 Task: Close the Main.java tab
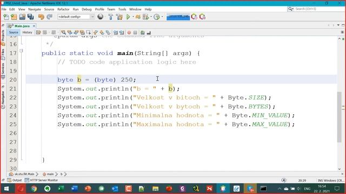[34, 26]
